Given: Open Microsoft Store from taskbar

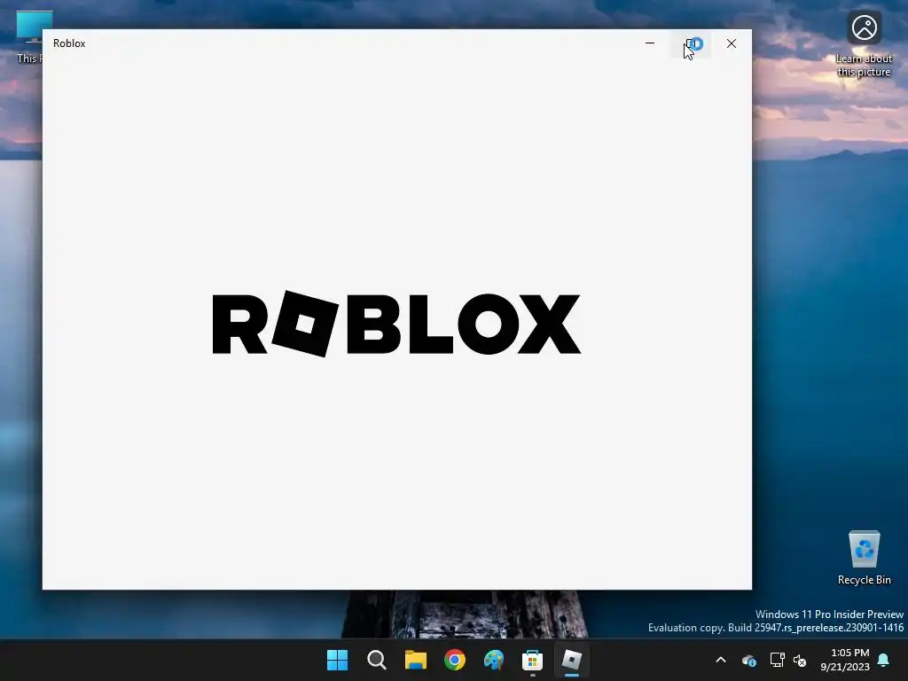Looking at the screenshot, I should 532,660.
